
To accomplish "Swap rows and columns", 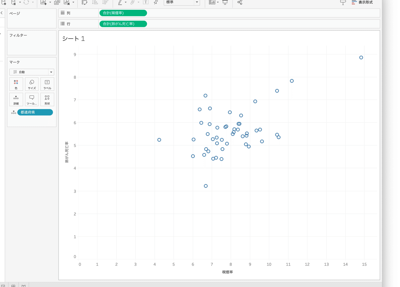I will [85, 2].
